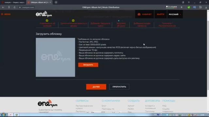
Task: Click the Windows Start button
Action: 3,115
